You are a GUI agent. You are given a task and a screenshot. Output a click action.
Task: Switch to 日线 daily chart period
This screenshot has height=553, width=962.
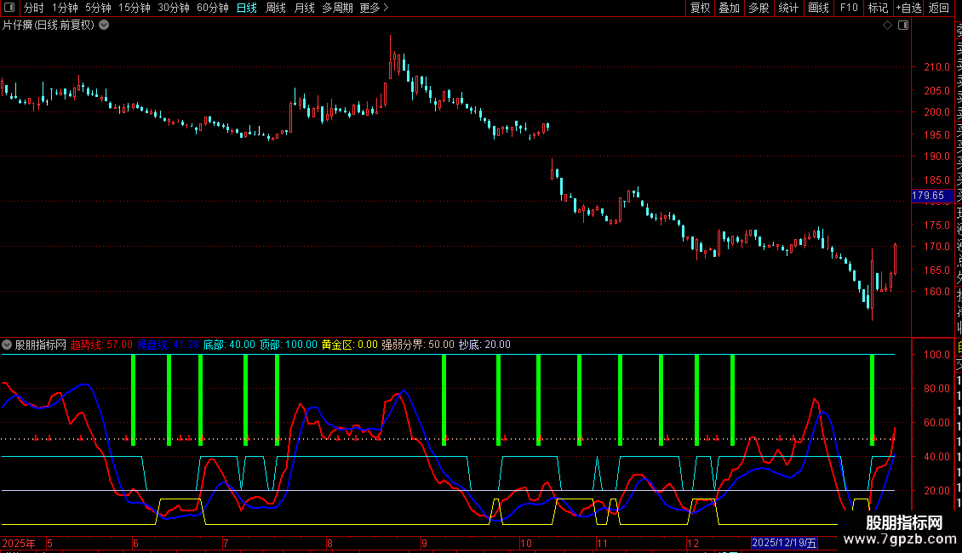tap(246, 9)
